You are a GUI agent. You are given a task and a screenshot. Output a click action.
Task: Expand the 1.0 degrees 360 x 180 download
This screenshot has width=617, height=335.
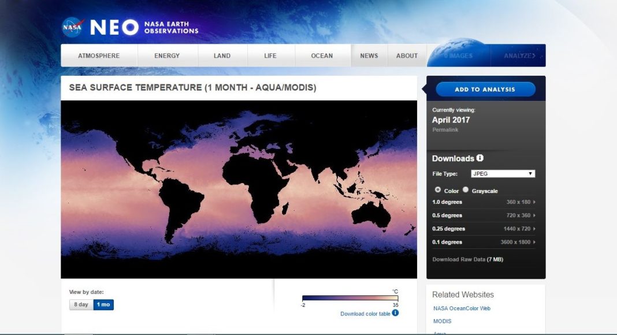pos(484,202)
